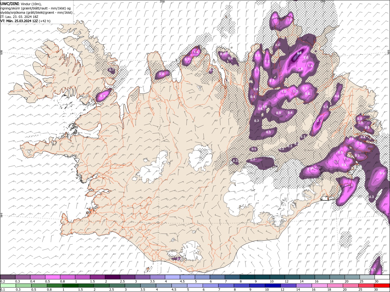Pick the 0.5–0.8 medium green rain swatch
The width and height of the screenshot is (390, 292).
click(39, 286)
